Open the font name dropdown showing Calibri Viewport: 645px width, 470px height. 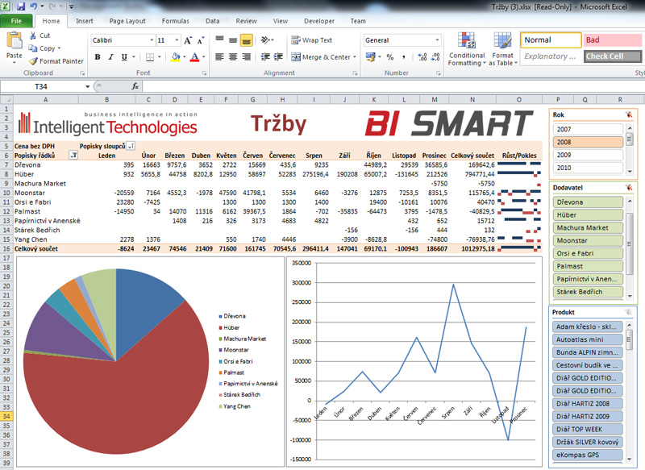point(152,40)
